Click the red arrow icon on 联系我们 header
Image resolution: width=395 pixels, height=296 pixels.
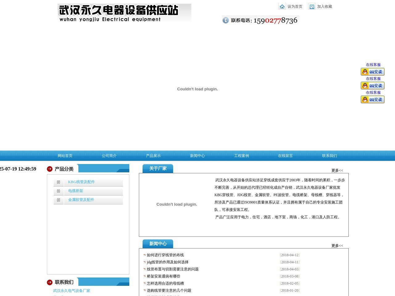pos(49,282)
